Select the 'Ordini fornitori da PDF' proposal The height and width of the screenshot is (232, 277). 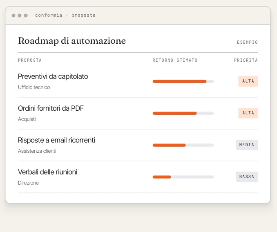pos(51,108)
